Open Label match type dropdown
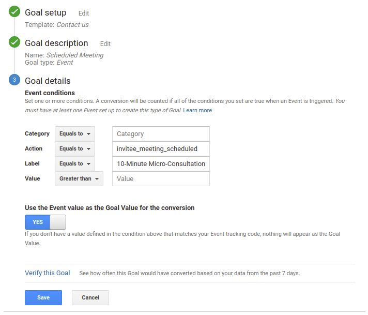Screen dimensions: 368x315 [75, 164]
